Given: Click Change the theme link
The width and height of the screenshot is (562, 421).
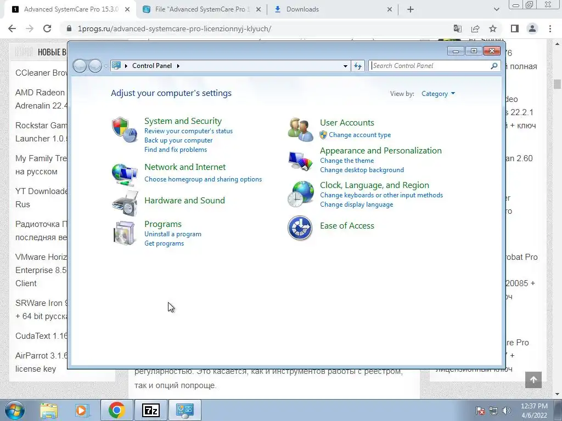Looking at the screenshot, I should pyautogui.click(x=347, y=161).
